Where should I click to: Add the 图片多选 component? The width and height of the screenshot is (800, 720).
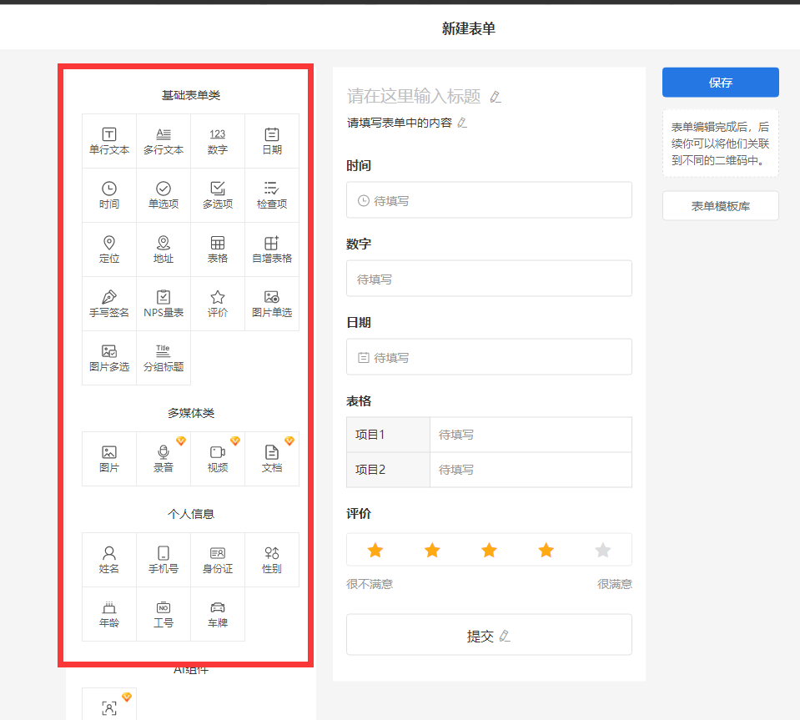pyautogui.click(x=109, y=358)
